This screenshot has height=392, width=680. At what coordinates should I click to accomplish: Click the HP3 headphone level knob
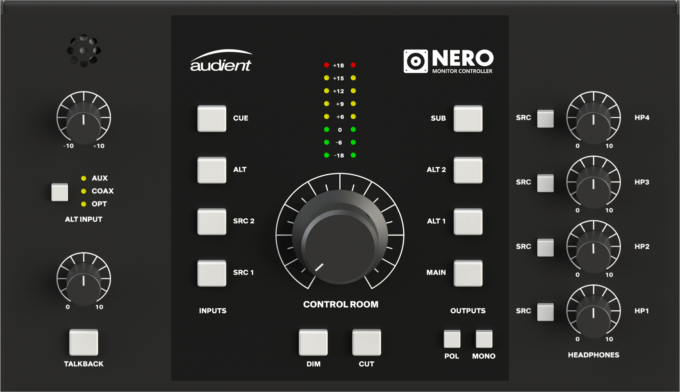coord(594,187)
